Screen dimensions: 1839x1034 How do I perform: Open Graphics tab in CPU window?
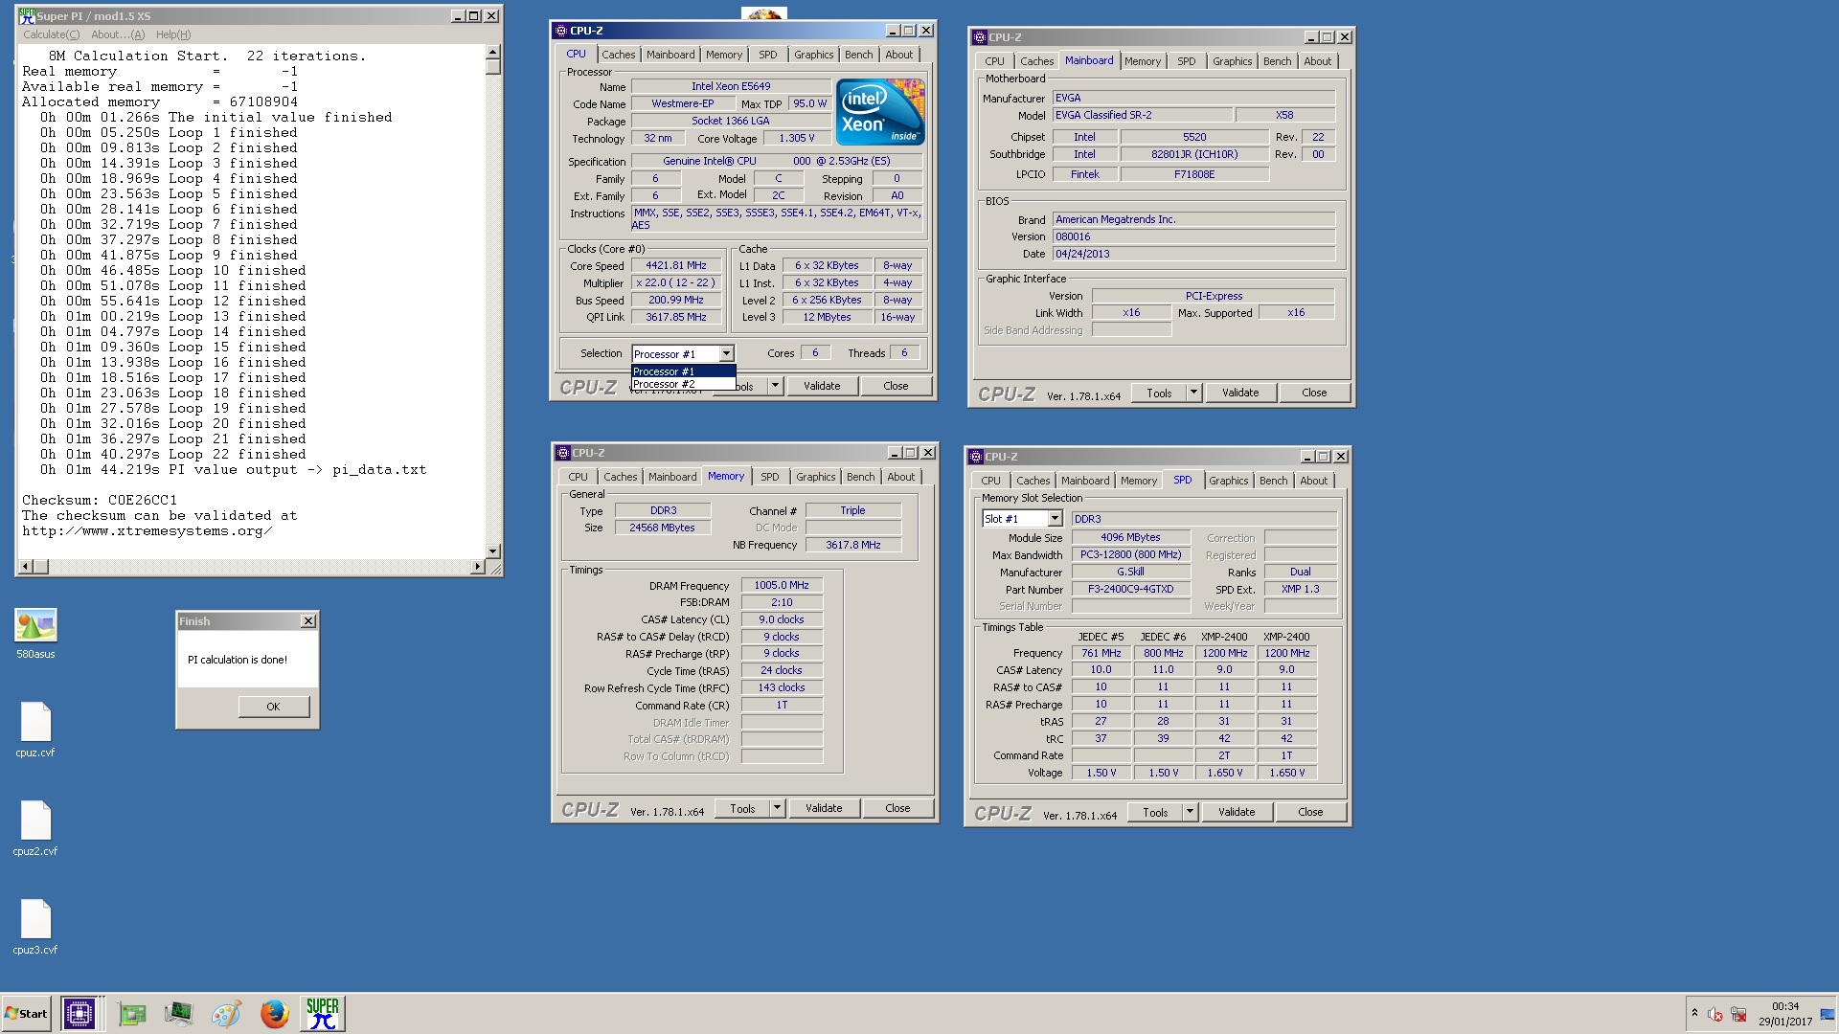[813, 55]
